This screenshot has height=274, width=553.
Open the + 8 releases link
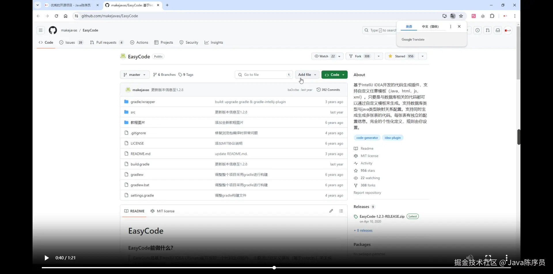click(363, 231)
